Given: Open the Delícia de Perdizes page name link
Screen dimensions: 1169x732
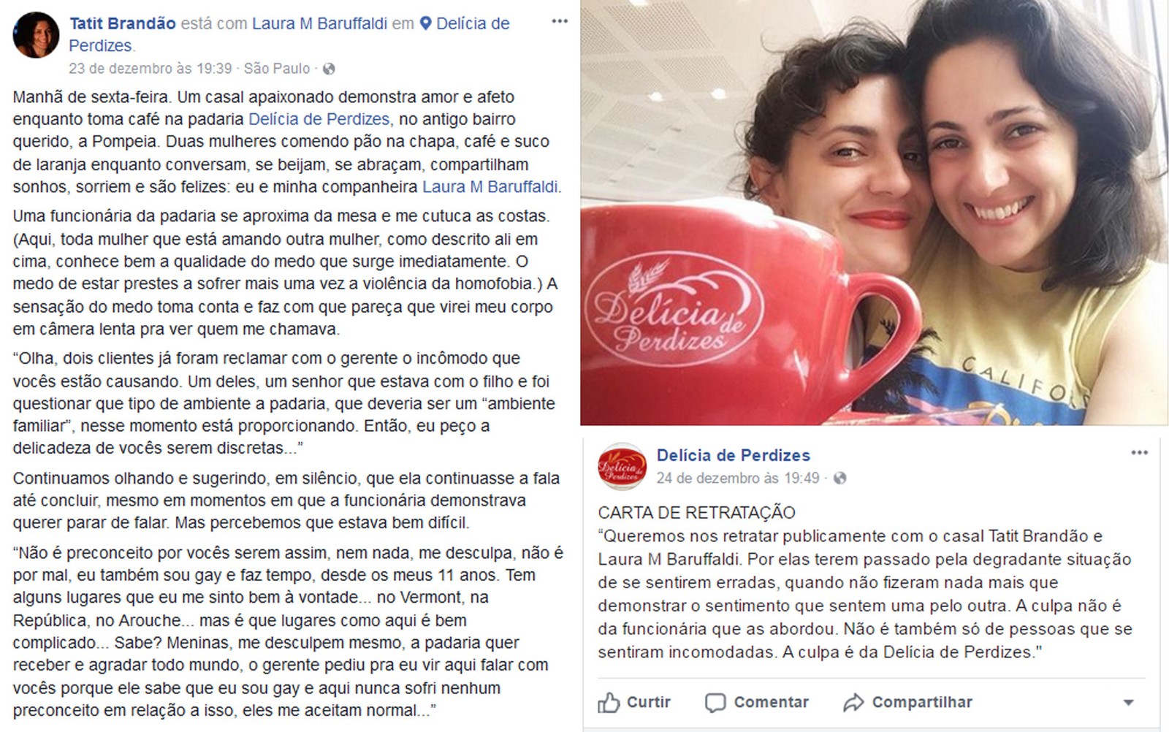Looking at the screenshot, I should click(734, 455).
